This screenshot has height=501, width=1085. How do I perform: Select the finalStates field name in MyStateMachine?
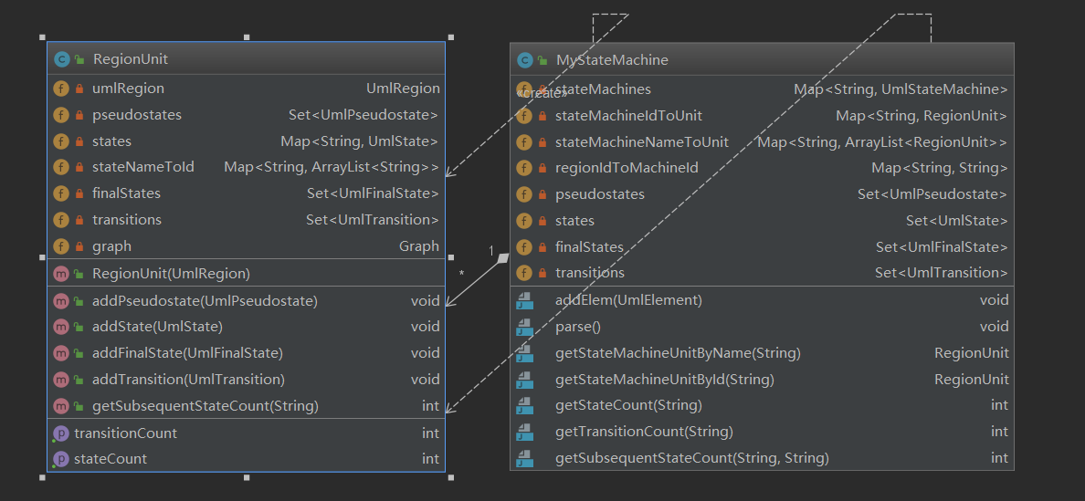590,246
